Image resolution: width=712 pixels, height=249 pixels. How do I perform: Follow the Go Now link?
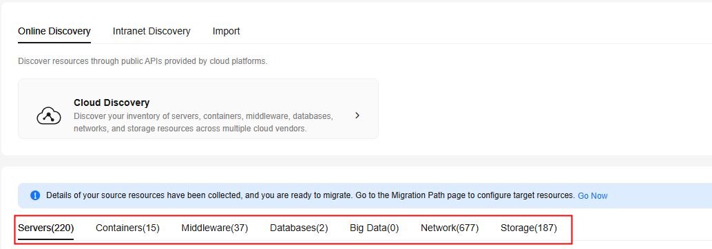[593, 196]
